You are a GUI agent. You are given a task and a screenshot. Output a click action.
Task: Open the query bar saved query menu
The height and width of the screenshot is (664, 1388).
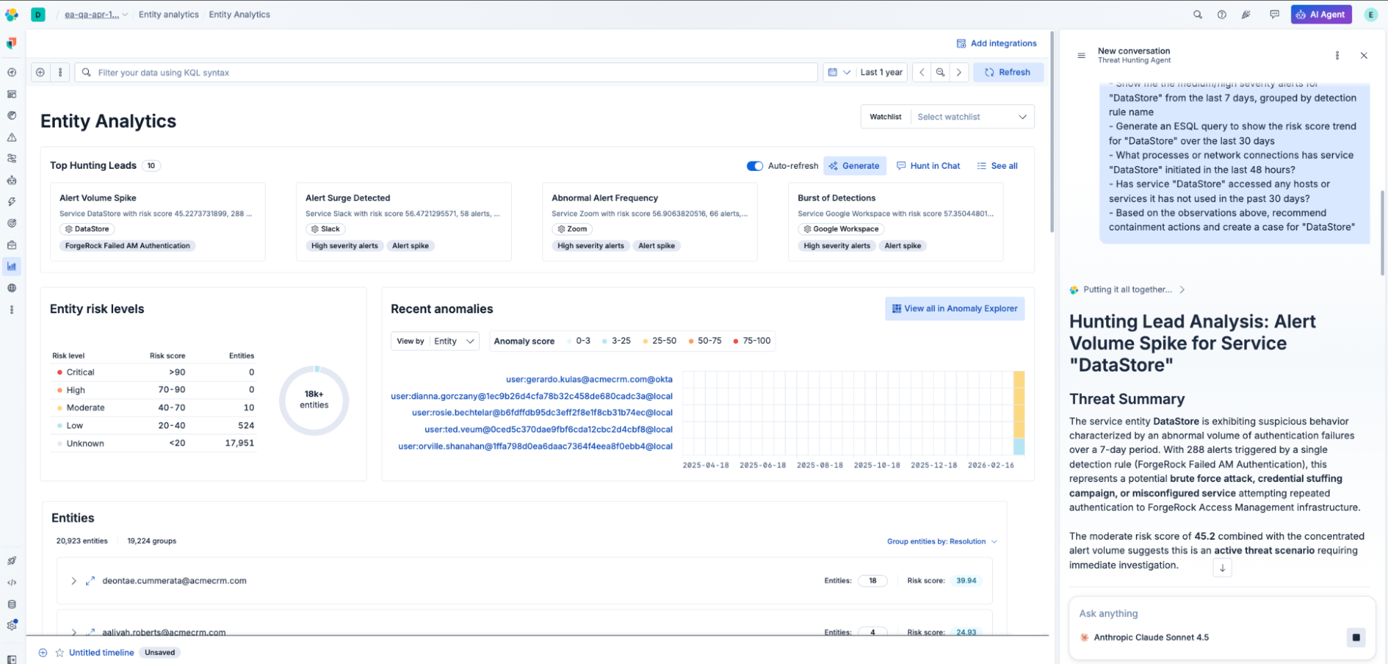click(x=60, y=72)
